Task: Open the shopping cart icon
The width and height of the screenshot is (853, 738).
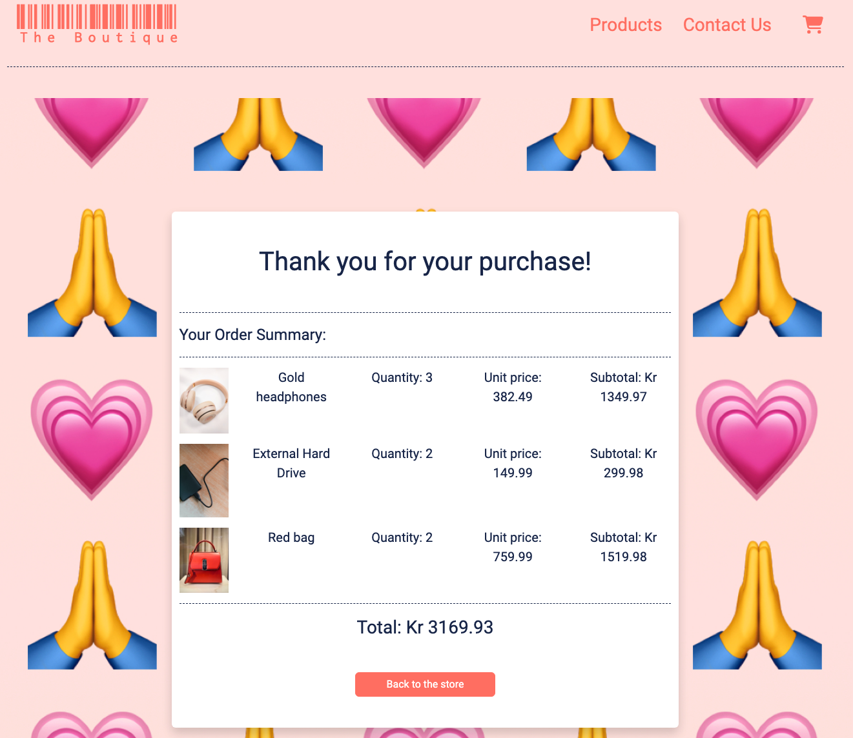Action: click(x=812, y=25)
